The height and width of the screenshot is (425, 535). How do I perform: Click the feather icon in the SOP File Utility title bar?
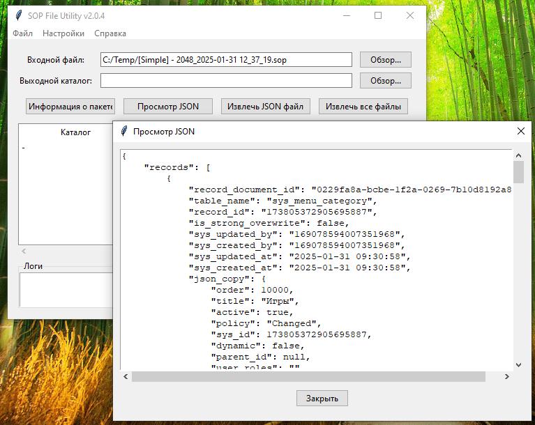(x=19, y=16)
